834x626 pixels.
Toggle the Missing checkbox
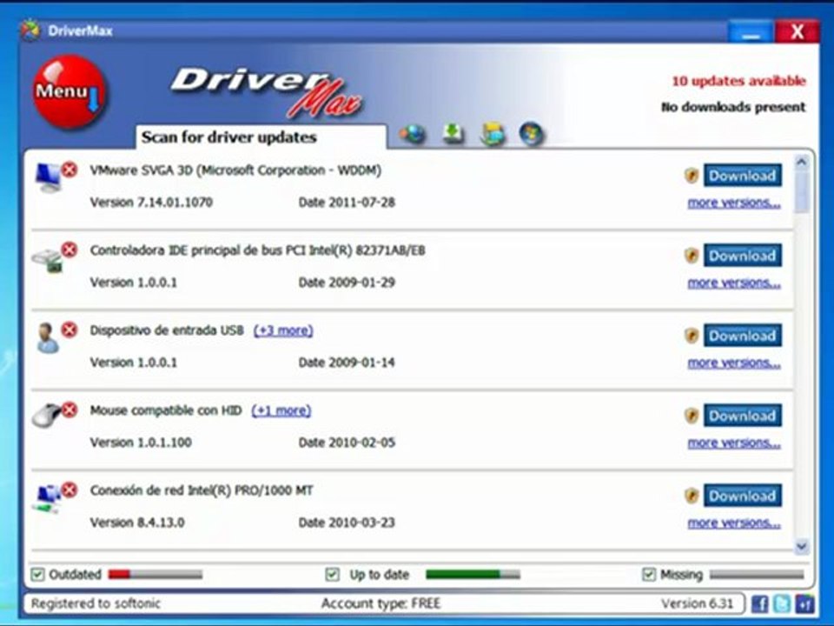pos(648,575)
